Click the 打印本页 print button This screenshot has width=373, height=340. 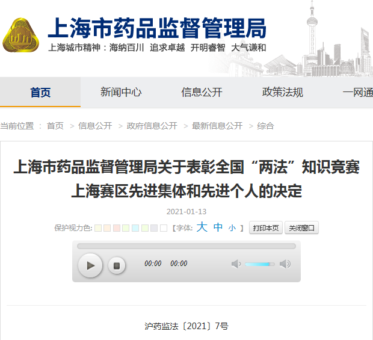click(x=265, y=228)
